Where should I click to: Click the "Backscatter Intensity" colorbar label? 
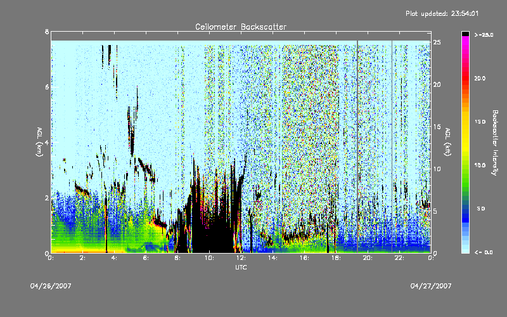[x=495, y=143]
